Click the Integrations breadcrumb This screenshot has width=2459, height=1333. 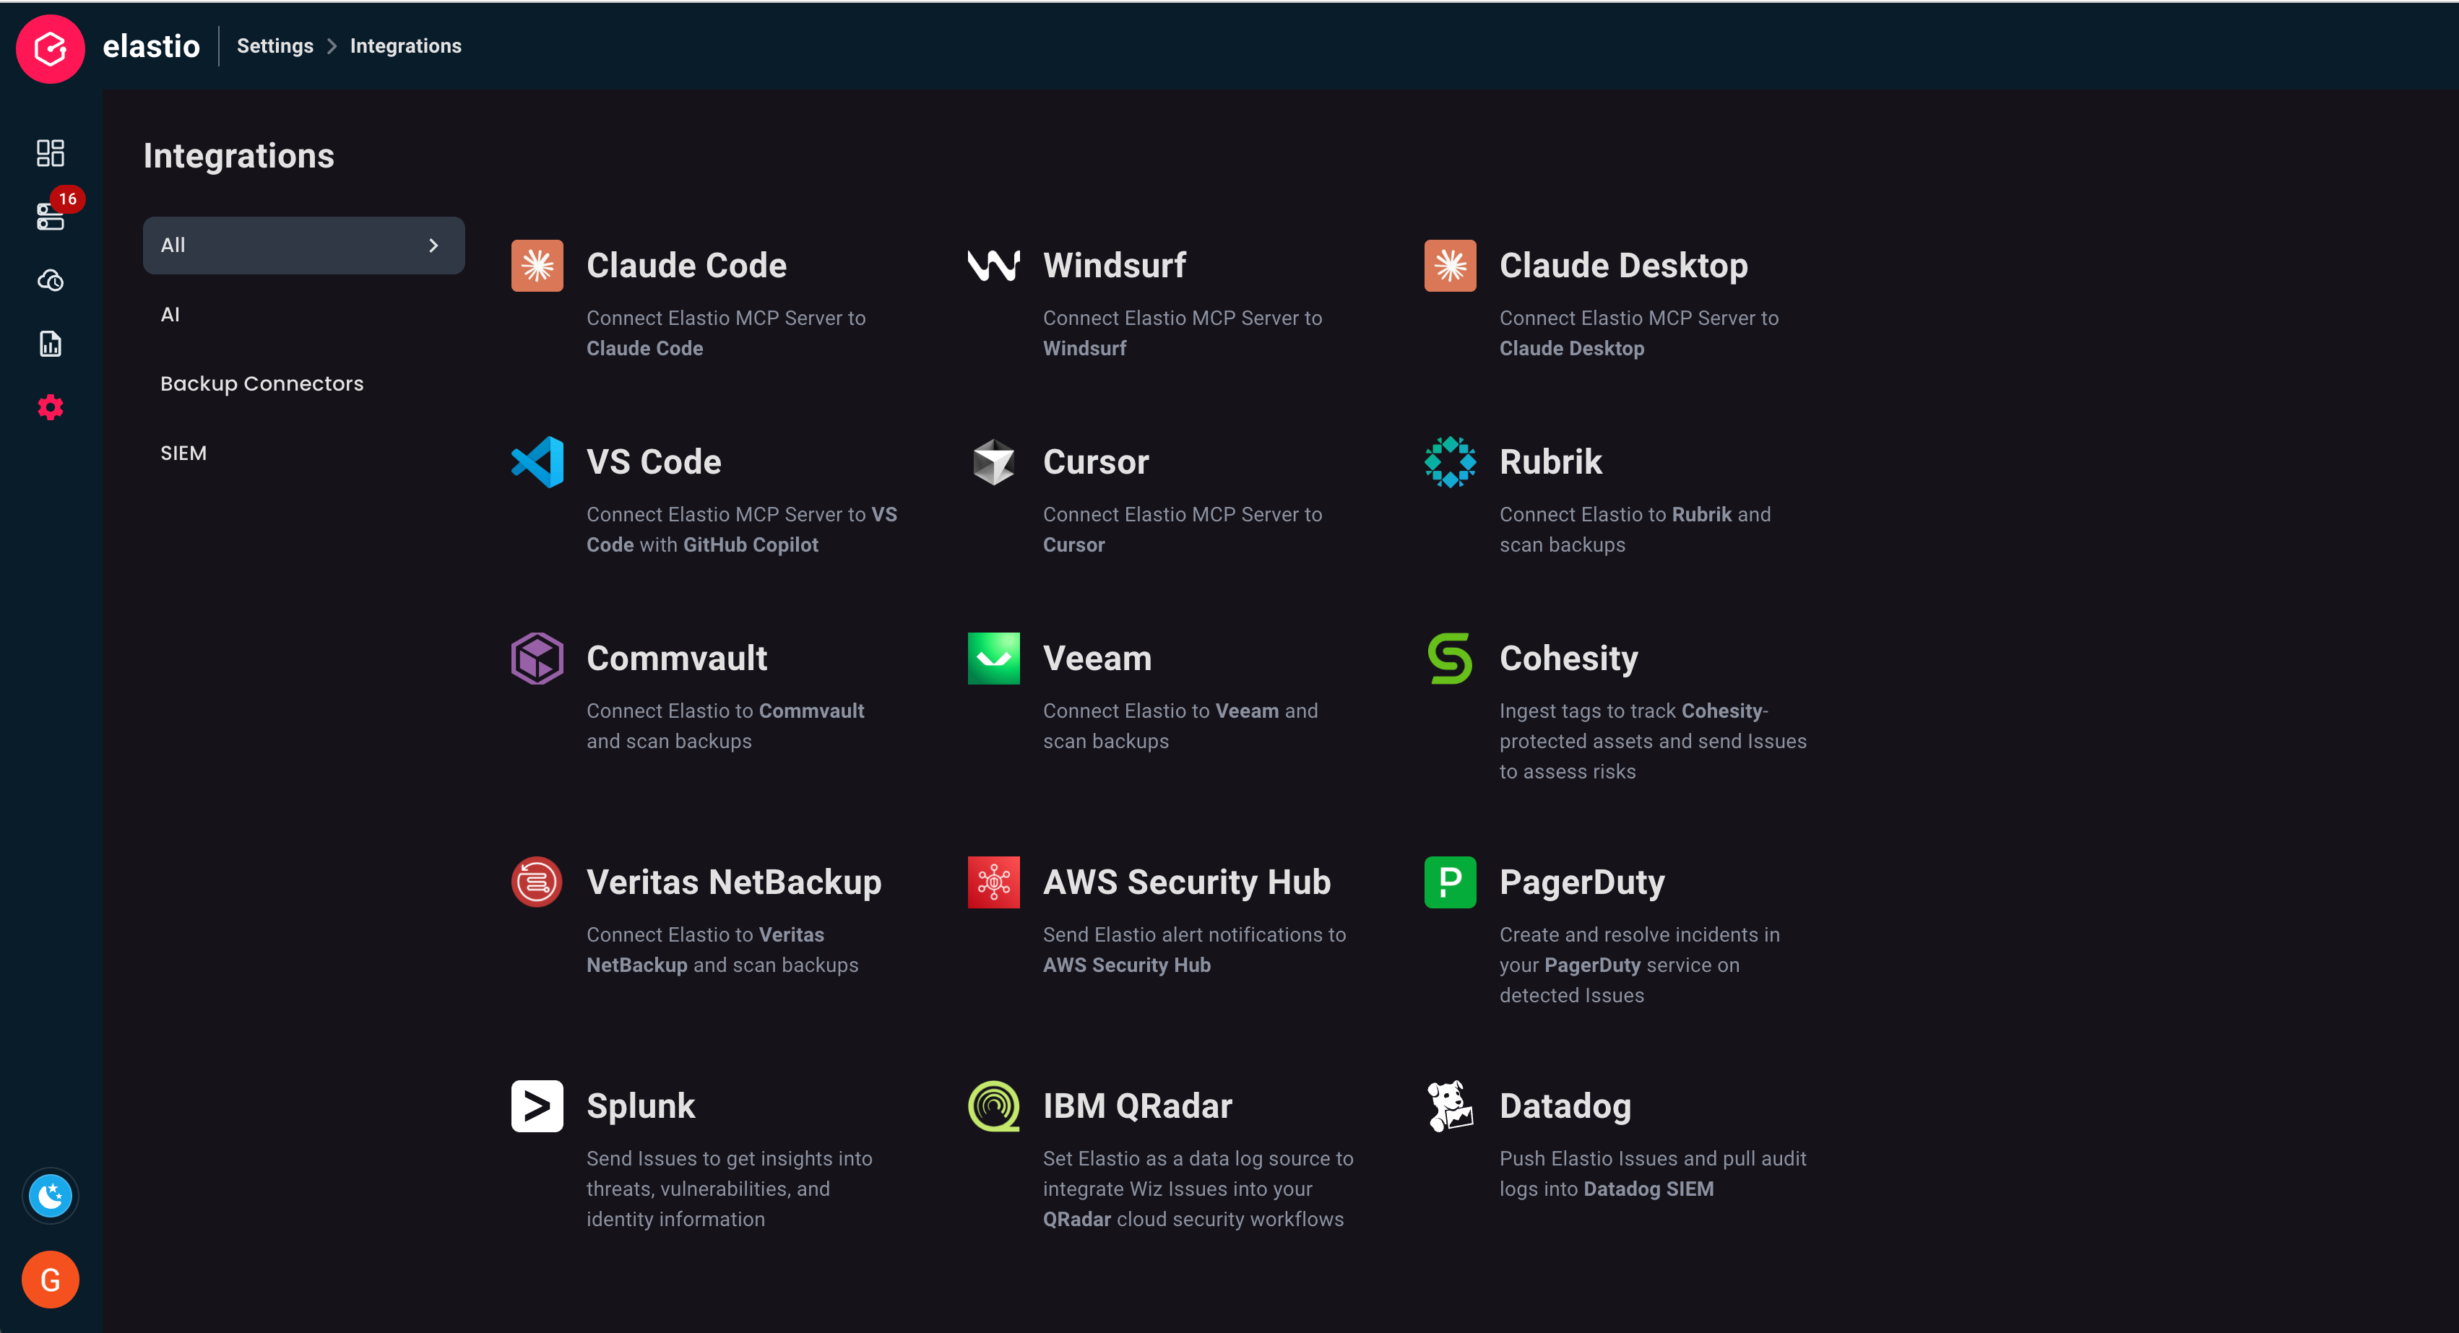pos(405,45)
